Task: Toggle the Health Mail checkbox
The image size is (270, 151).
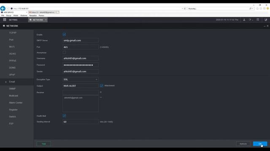Action: point(64,116)
